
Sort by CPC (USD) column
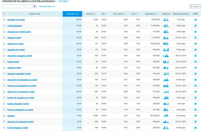point(119,14)
